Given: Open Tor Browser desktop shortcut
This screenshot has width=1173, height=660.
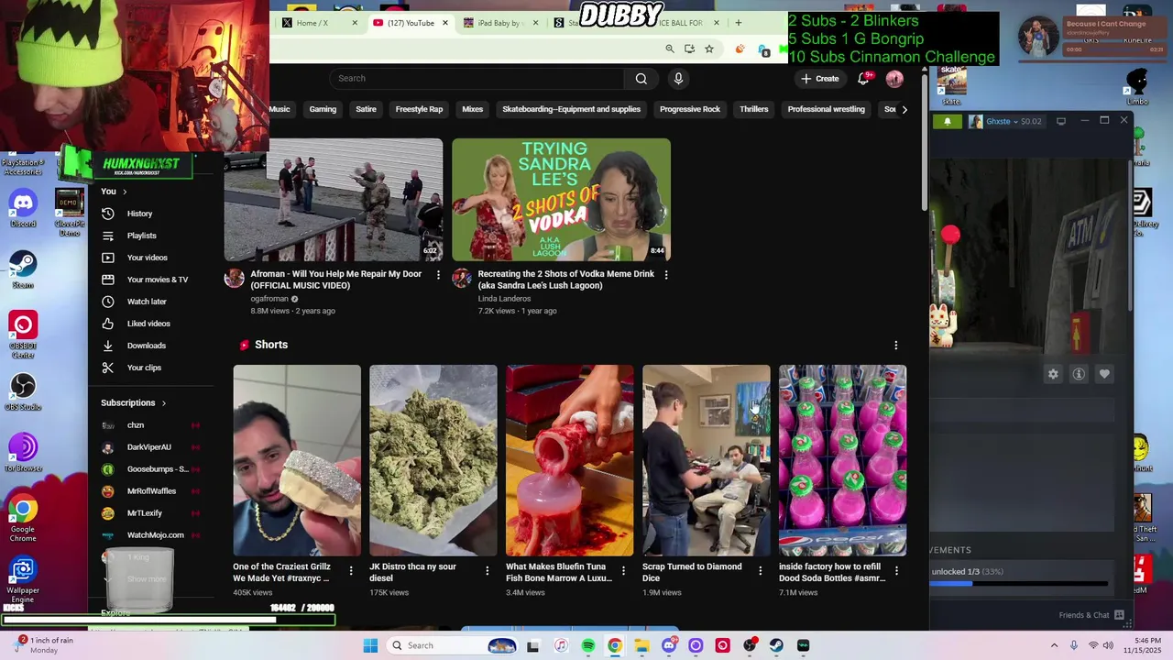Looking at the screenshot, I should 23,453.
